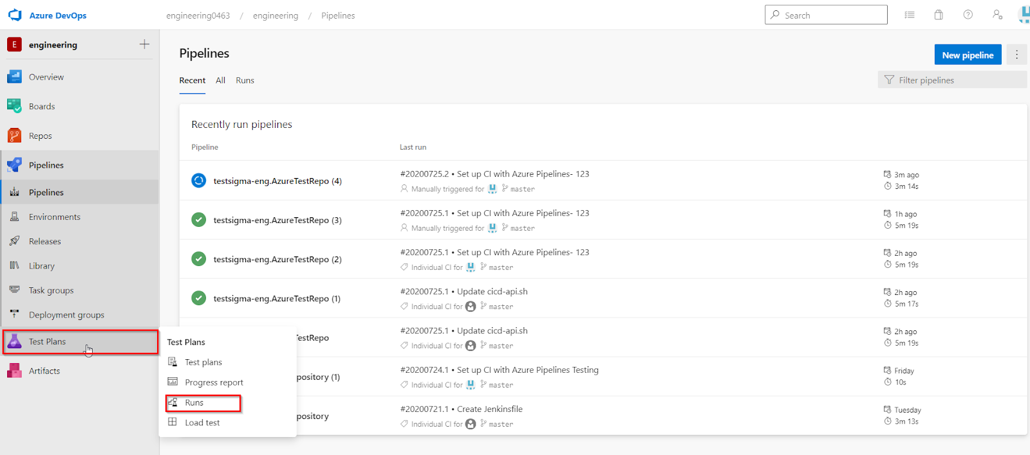Open testsigma-eng.AzureTestRepo (3) pipeline
The image size is (1030, 455).
tap(277, 220)
